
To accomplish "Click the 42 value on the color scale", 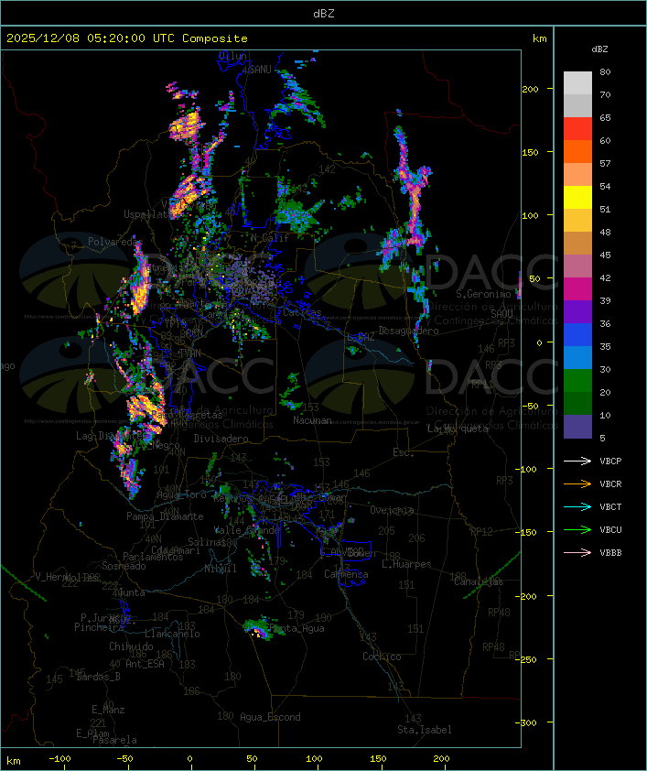I will click(605, 277).
